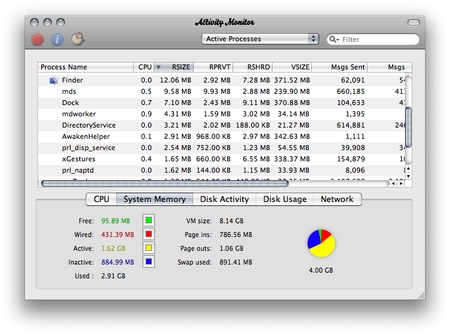Select the AwakenHelper process row
450x334 pixels.
tap(221, 136)
